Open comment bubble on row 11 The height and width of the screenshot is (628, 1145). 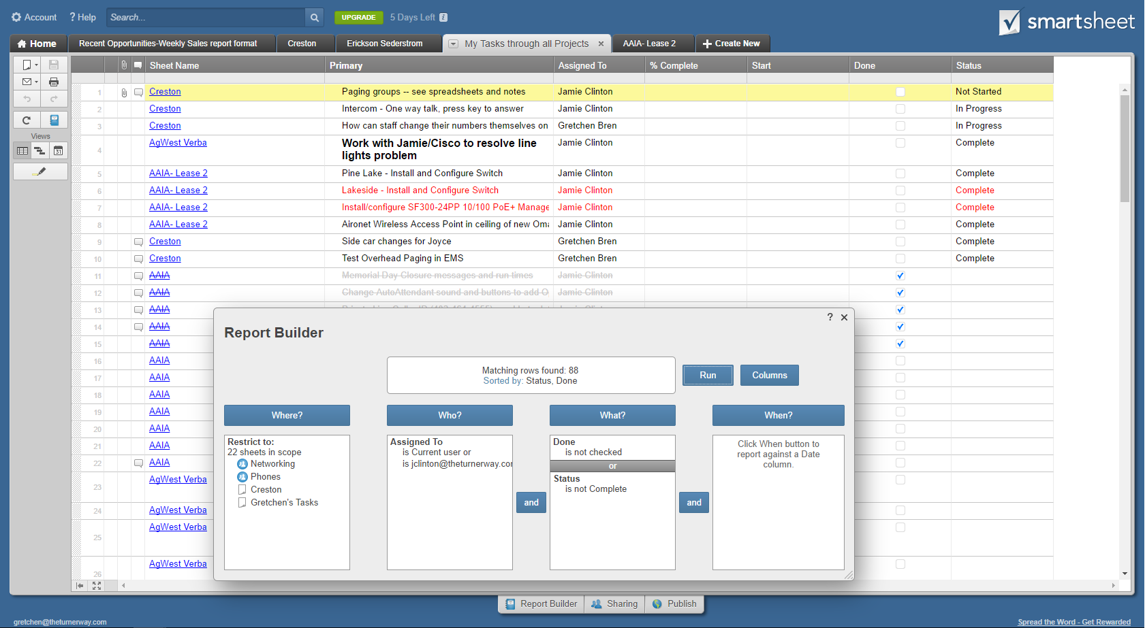138,276
